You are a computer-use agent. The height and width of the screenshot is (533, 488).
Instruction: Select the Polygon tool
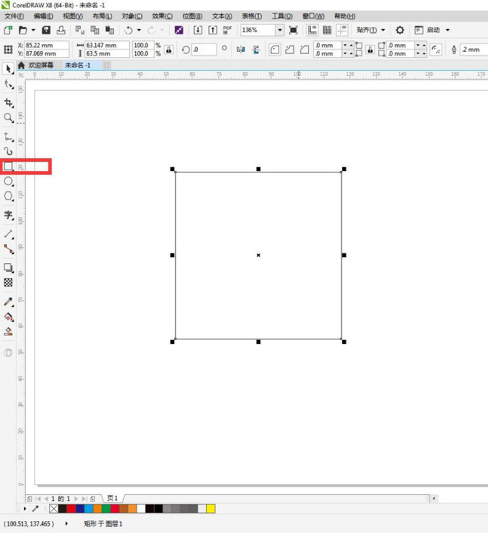9,196
